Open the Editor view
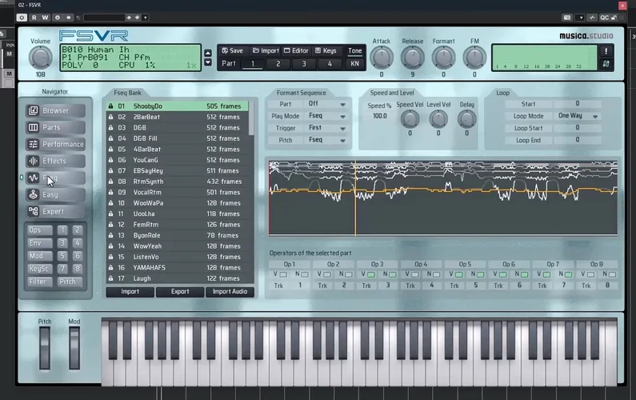The width and height of the screenshot is (636, 400). click(296, 50)
